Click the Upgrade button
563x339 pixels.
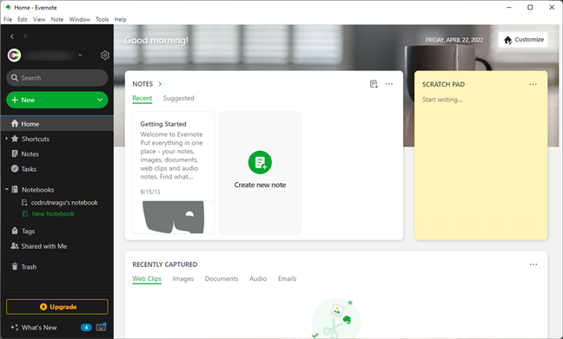tap(57, 307)
